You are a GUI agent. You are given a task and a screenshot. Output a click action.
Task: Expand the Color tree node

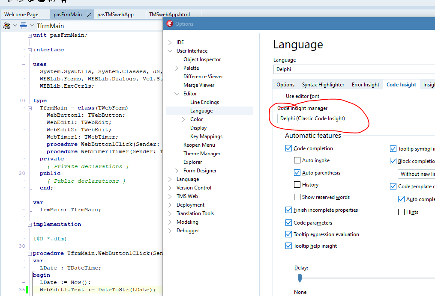tap(184, 119)
